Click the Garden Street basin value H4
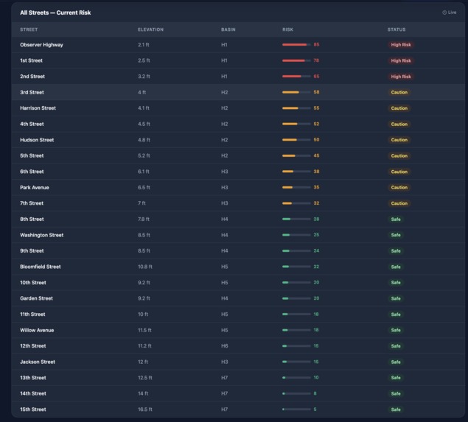Screen dimensions: 468x422 click(x=225, y=298)
